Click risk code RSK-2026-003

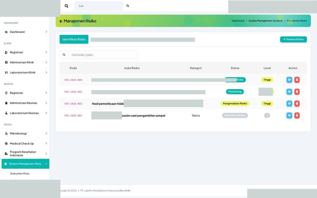73,92
